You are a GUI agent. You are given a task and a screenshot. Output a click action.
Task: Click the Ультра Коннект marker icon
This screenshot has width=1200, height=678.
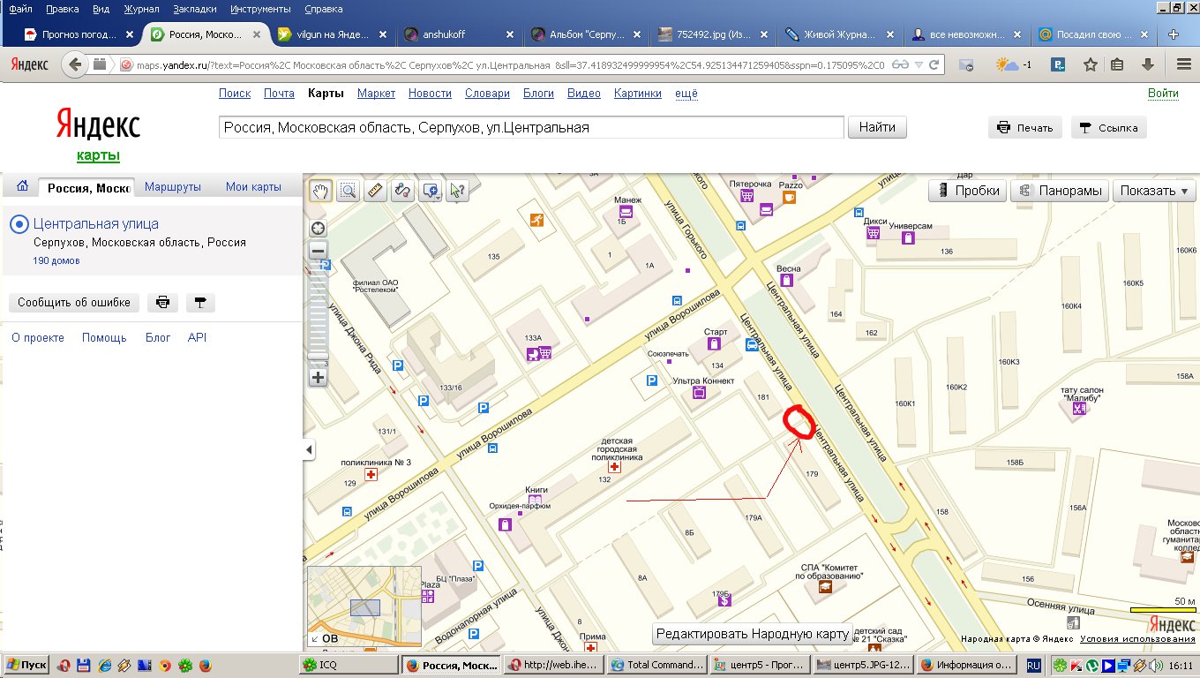699,392
